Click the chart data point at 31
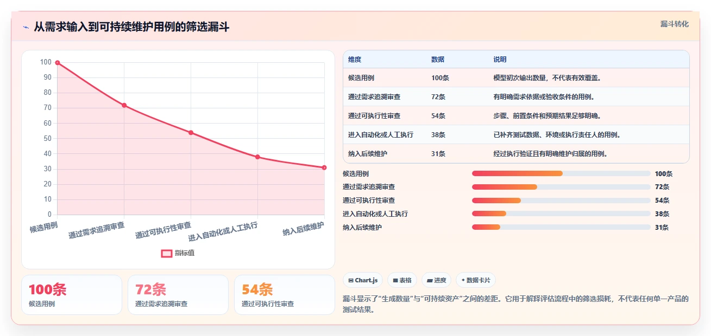This screenshot has width=711, height=336. (324, 167)
